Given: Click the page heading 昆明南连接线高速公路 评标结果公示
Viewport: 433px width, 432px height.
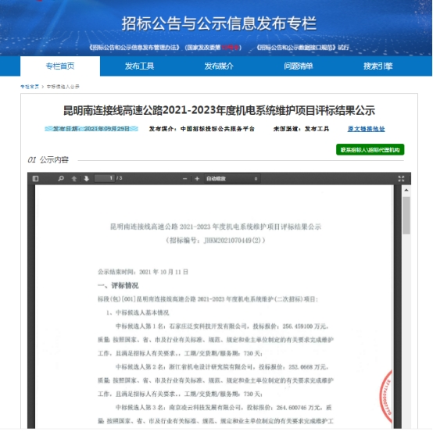Looking at the screenshot, I should [219, 111].
